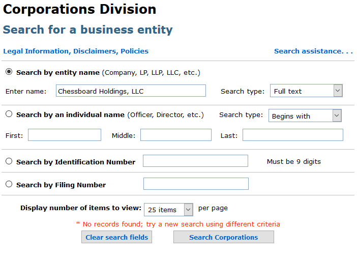
Task: Click the Enter name field with Chessboard Holdings
Action: [x=131, y=91]
